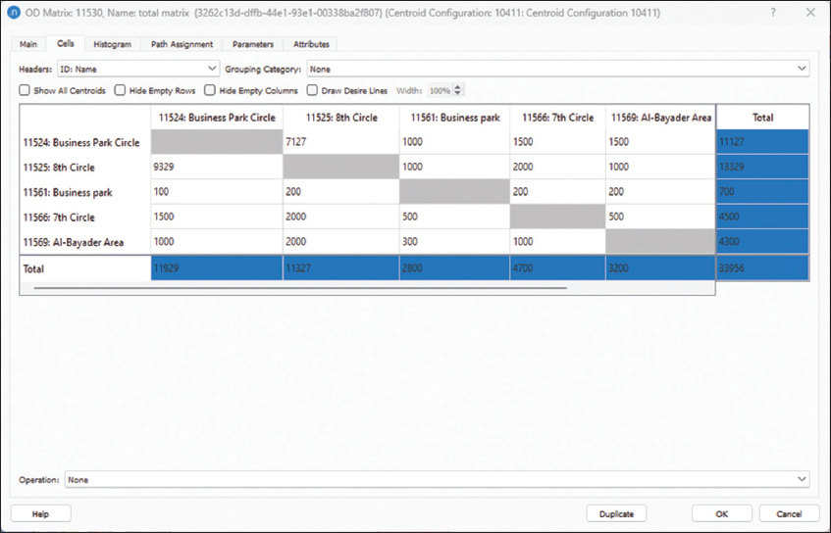This screenshot has height=533, width=831.
Task: Expand the Grouping Category dropdown
Action: click(x=557, y=69)
